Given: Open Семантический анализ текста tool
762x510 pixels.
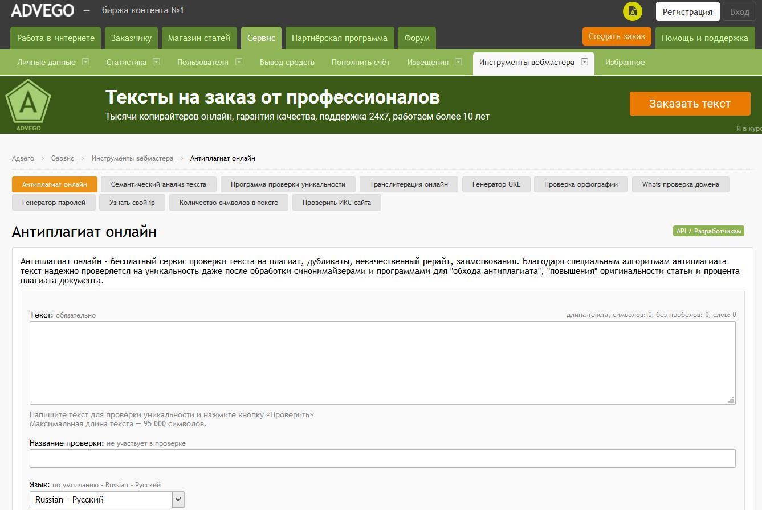Looking at the screenshot, I should 158,184.
